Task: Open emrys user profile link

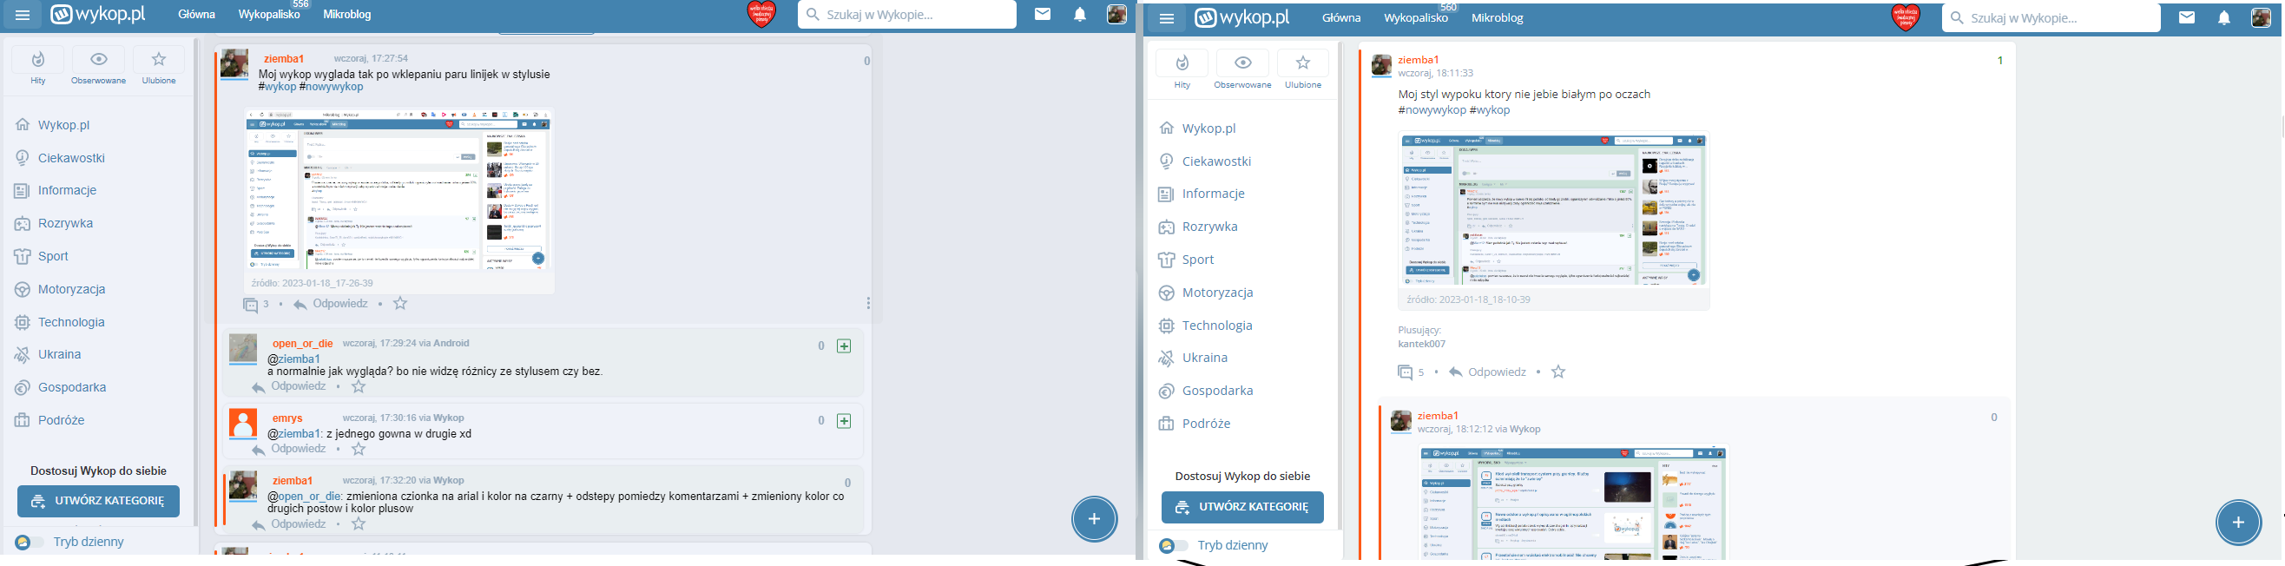Action: 287,418
